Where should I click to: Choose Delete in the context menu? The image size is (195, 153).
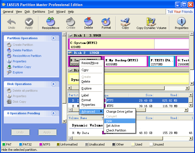[x=91, y=81]
